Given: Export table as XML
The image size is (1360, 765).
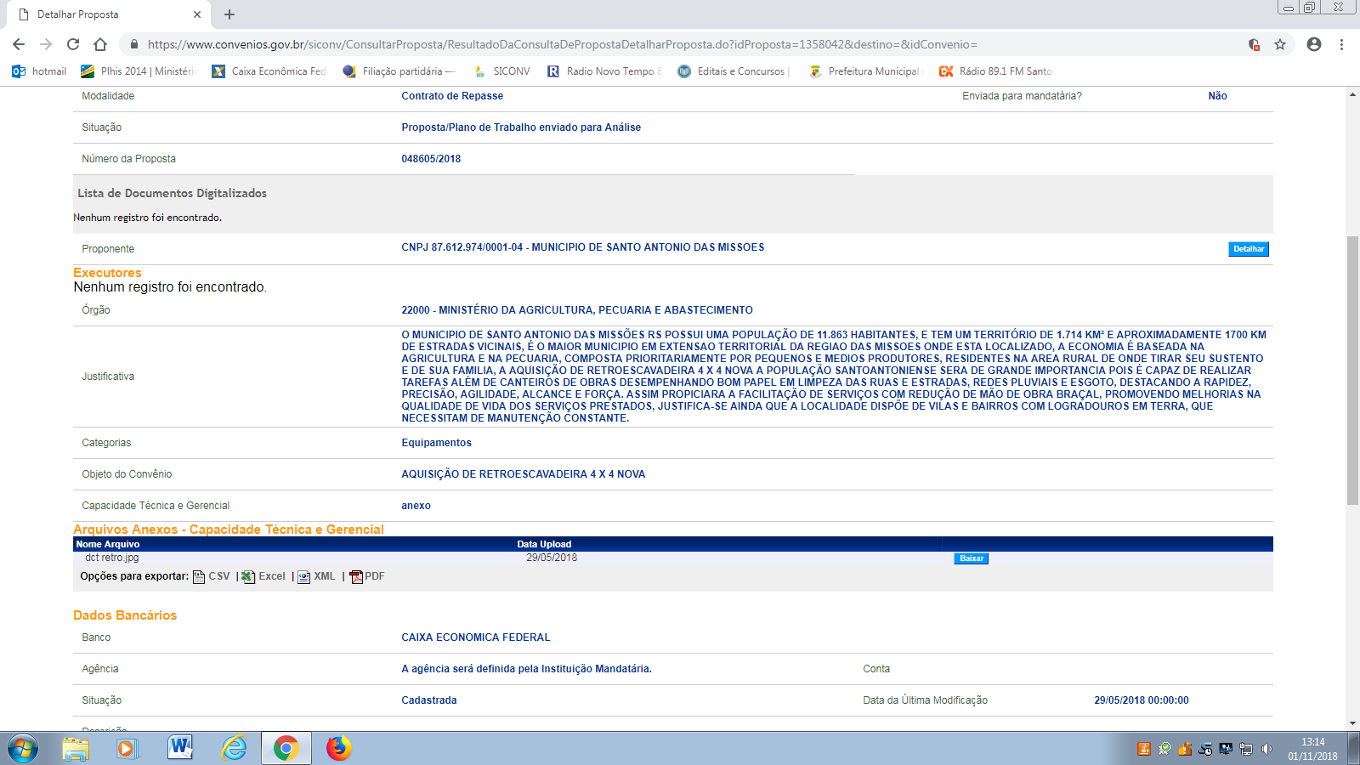Looking at the screenshot, I should pyautogui.click(x=316, y=576).
